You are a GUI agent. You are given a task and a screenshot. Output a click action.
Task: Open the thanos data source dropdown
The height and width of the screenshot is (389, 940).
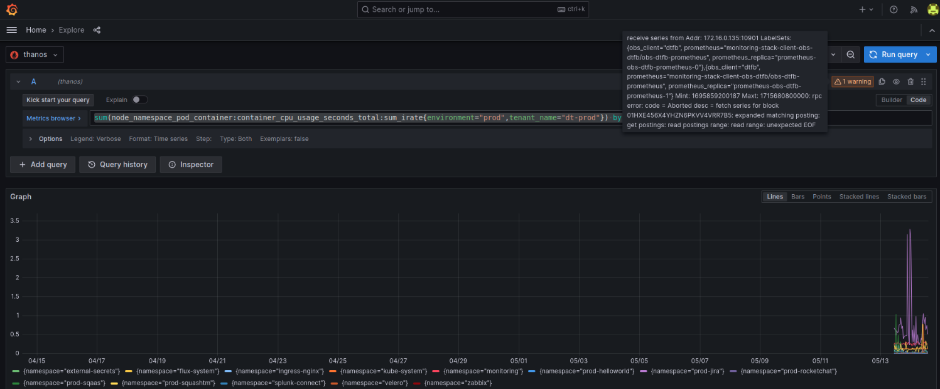[35, 54]
